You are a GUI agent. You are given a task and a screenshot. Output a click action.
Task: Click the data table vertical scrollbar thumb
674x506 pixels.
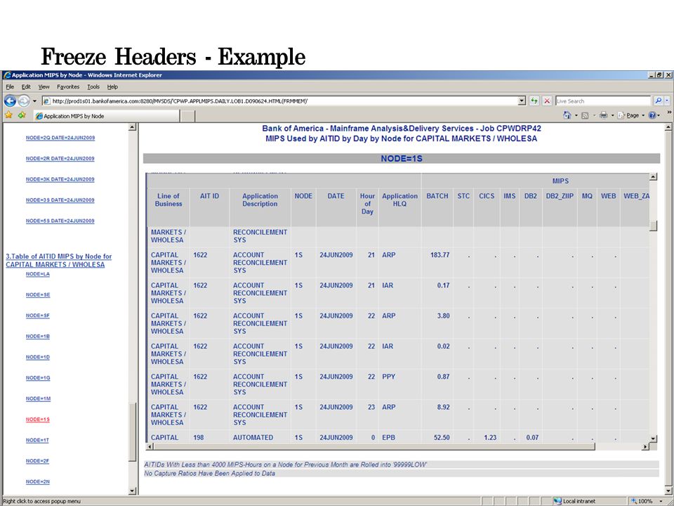(653, 226)
